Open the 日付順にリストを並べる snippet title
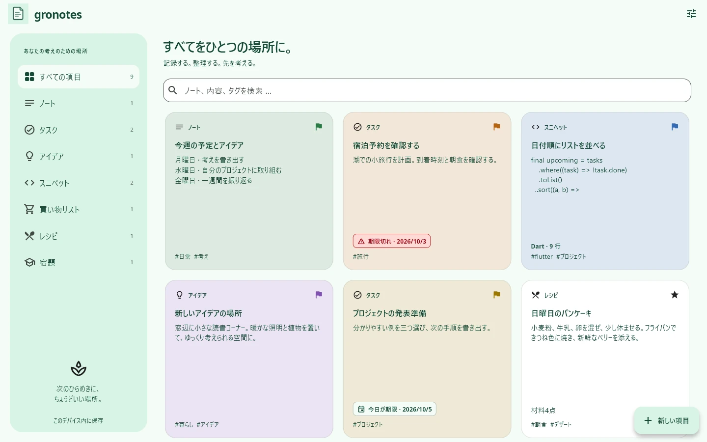The width and height of the screenshot is (707, 442). point(568,145)
